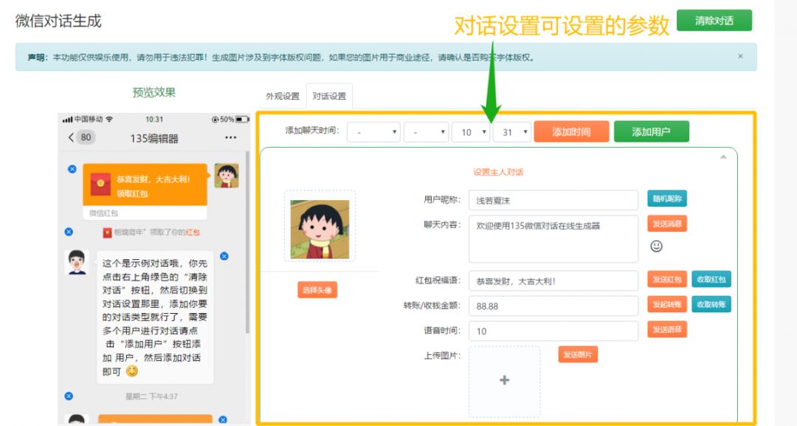Click the Maruko avatar in chat preview

(x=227, y=176)
